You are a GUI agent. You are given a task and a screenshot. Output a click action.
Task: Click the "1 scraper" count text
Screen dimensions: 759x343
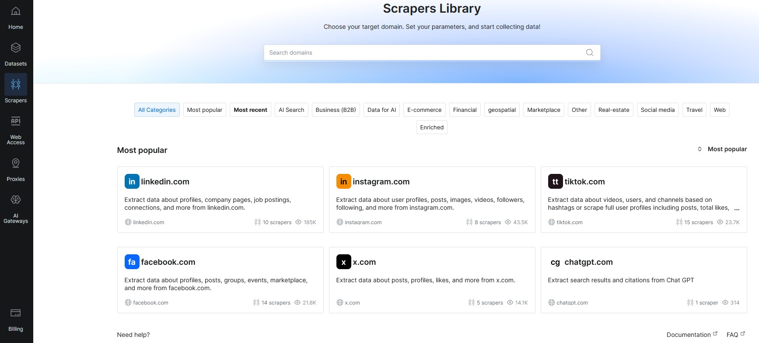[707, 302]
